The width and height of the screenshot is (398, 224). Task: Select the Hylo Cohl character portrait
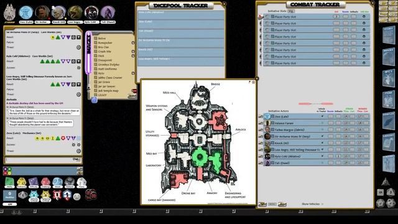tap(91, 12)
